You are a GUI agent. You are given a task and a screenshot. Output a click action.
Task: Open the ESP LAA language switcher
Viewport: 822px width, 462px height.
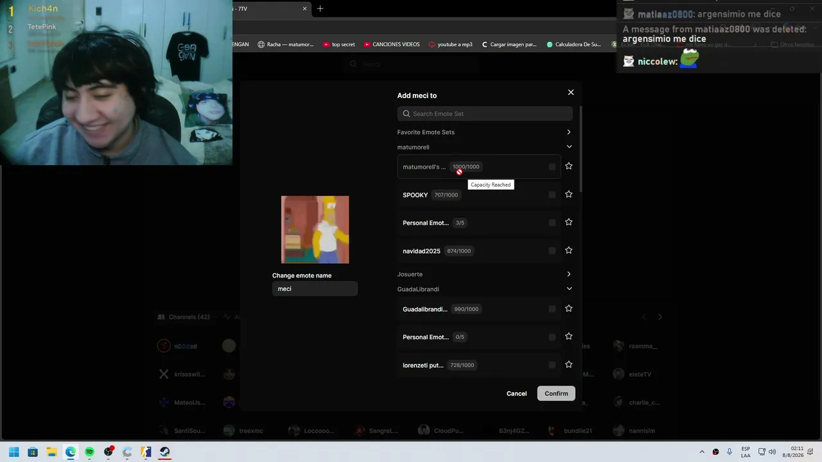click(x=746, y=452)
